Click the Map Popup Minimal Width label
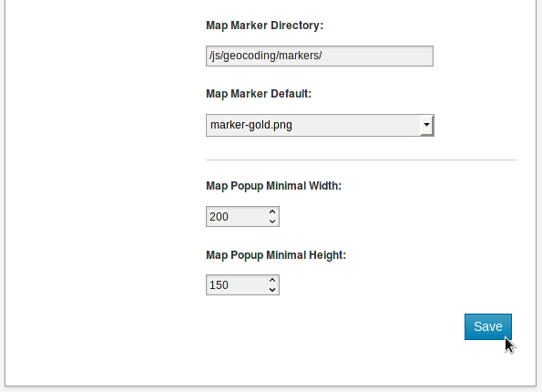The image size is (542, 392). 273,186
